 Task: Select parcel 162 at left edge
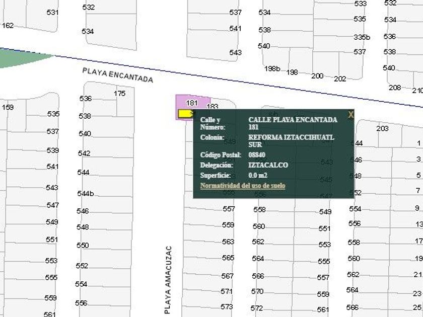(8, 26)
